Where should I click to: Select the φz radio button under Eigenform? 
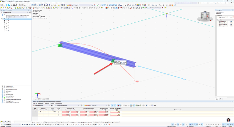click(5, 30)
